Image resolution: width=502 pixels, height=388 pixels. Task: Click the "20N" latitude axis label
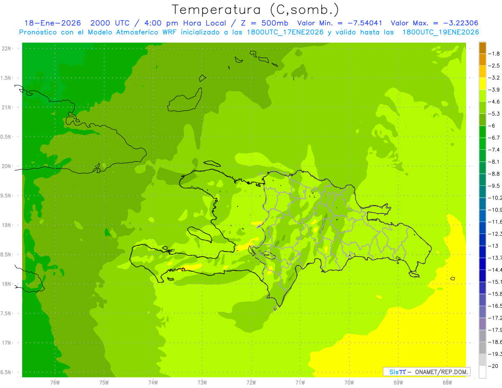[6, 166]
